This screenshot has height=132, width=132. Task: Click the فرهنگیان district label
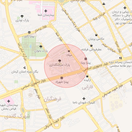coord(52,99)
